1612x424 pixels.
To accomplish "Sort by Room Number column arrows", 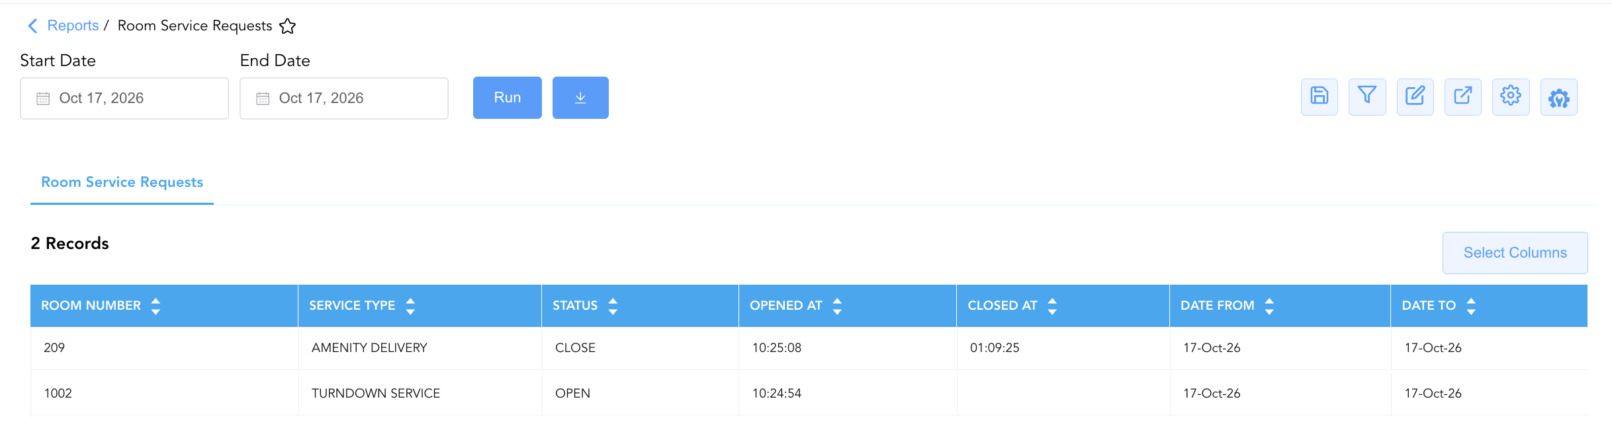I will [156, 306].
